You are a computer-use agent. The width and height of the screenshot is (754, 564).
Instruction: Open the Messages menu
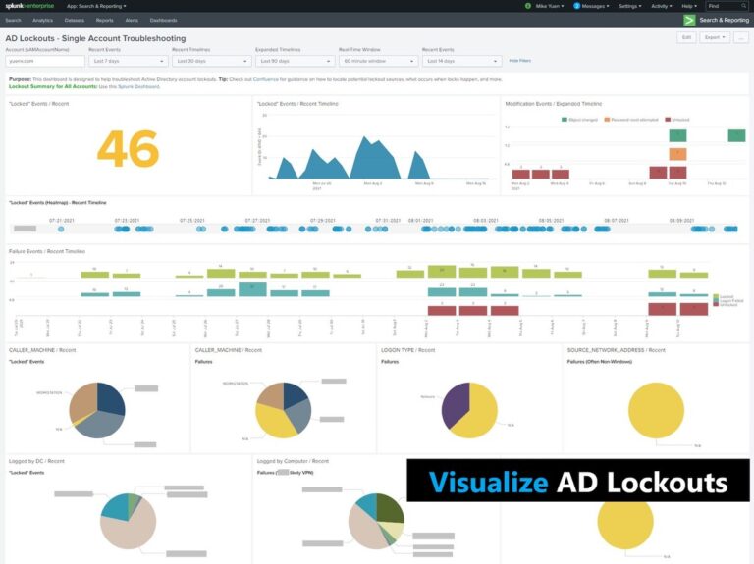595,6
